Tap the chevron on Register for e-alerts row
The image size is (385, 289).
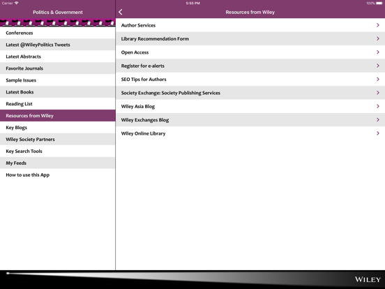378,66
